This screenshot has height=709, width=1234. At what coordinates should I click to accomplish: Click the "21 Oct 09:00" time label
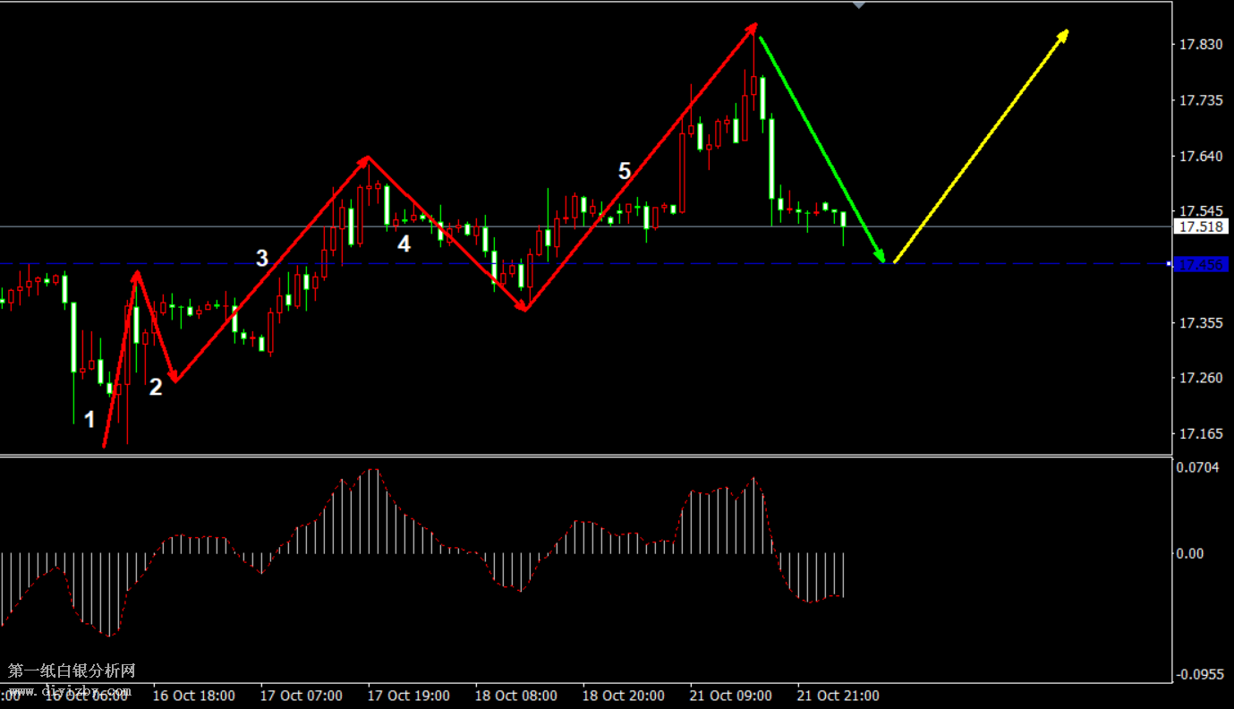tap(730, 696)
